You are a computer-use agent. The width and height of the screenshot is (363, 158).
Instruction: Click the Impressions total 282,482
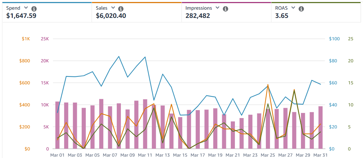tap(198, 15)
